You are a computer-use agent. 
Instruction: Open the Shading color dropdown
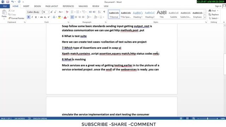click(98, 17)
